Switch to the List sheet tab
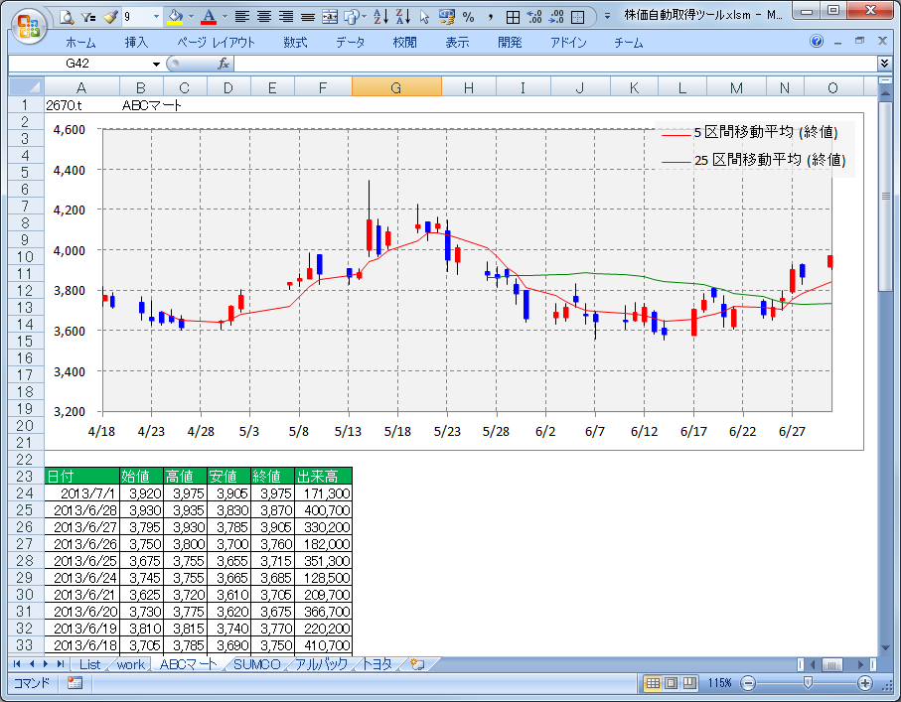 point(89,664)
